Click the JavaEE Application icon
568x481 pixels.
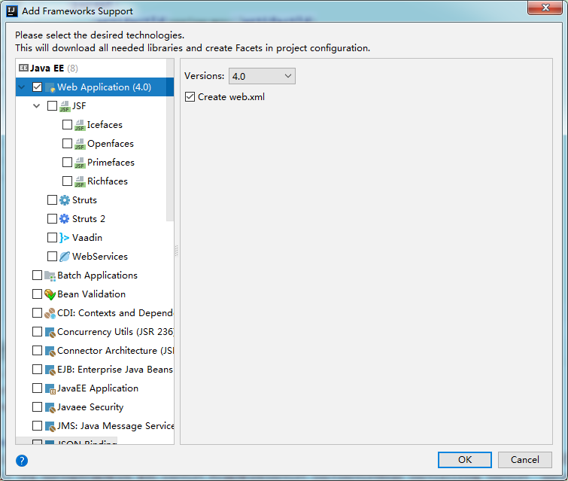50,388
